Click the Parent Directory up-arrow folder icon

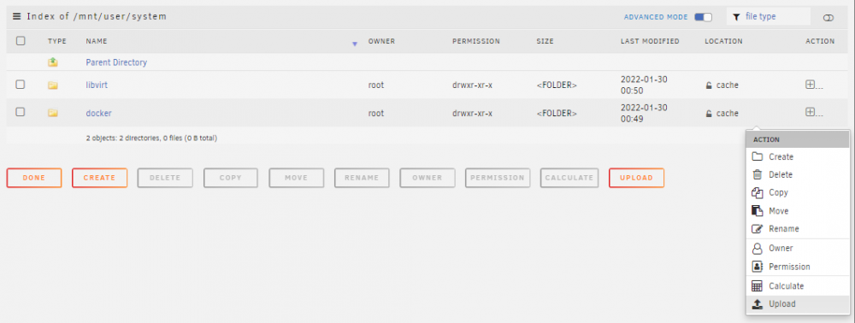coord(52,62)
